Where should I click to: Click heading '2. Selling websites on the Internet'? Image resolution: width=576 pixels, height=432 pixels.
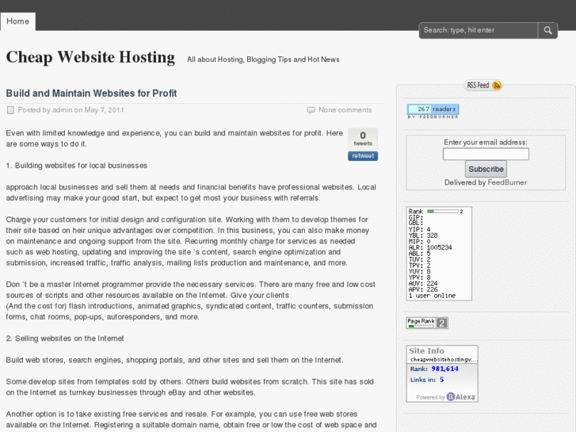coord(65,338)
